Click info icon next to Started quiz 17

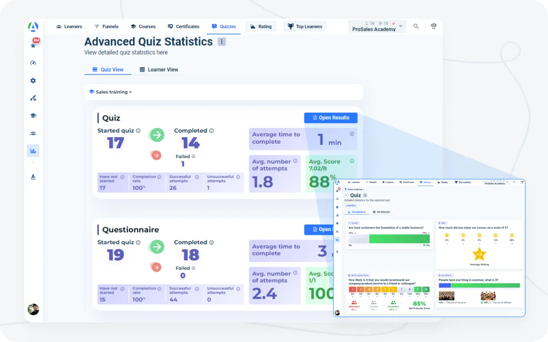[x=138, y=131]
